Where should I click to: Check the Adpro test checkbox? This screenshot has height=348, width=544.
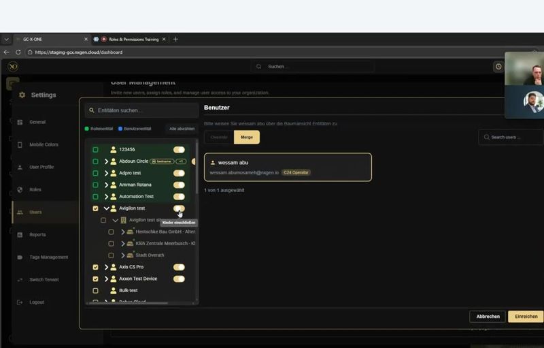[x=95, y=173]
